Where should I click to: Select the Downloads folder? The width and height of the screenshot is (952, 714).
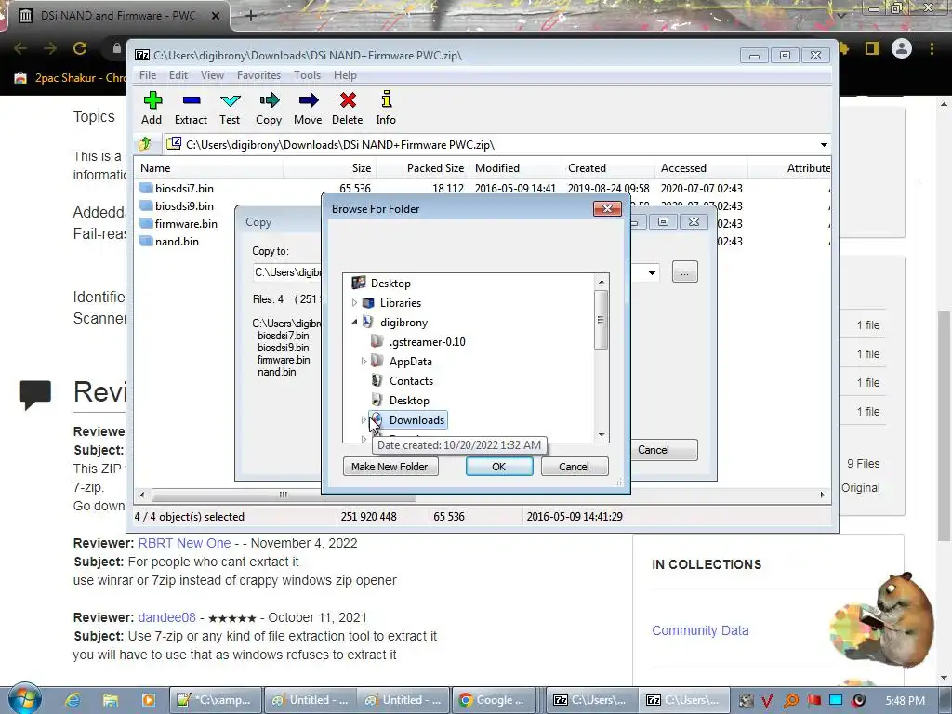point(416,419)
